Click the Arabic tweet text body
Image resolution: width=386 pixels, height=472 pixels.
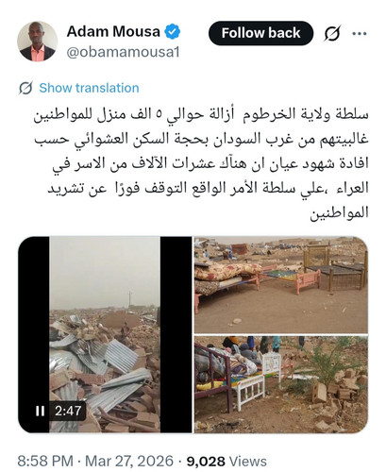point(201,163)
